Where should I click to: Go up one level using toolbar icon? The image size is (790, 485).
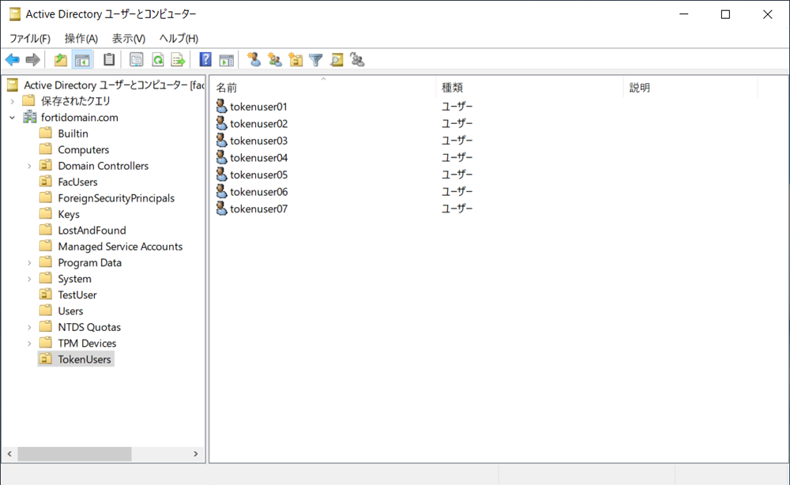coord(61,60)
